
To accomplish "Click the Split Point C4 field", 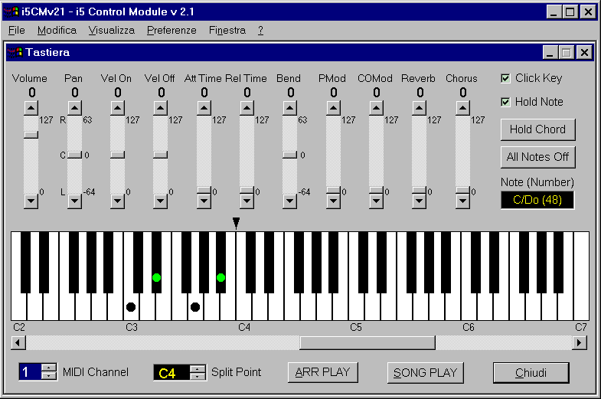I will pyautogui.click(x=171, y=373).
